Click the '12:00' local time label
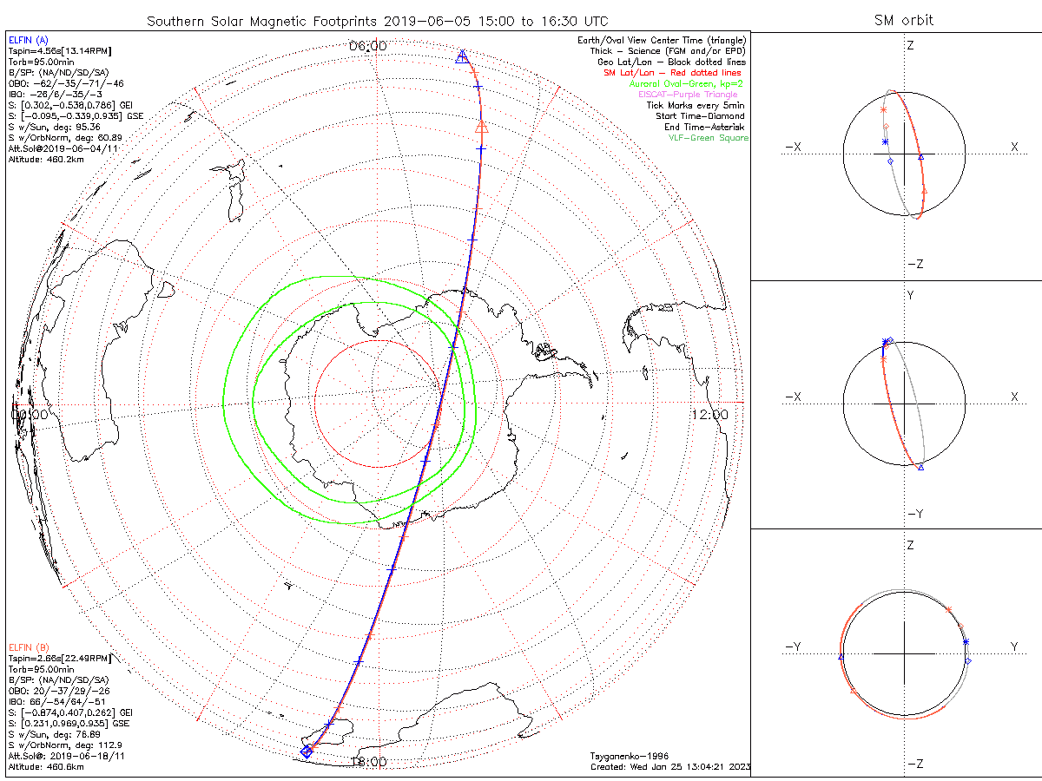The height and width of the screenshot is (781, 1042). (710, 415)
